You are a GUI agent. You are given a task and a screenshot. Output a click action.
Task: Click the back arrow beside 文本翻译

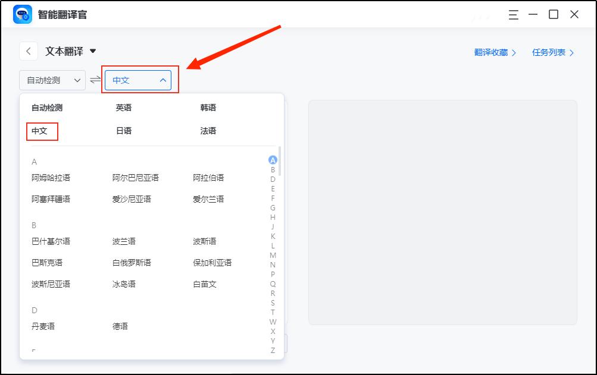point(28,51)
